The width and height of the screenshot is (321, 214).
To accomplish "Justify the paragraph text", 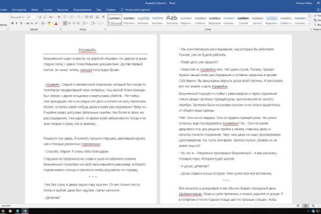I will click(x=78, y=23).
